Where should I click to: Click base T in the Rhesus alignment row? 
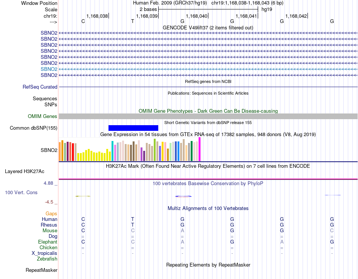[133, 225]
